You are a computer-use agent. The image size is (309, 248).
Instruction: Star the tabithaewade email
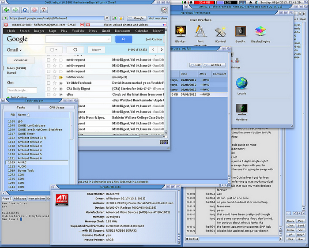(55, 77)
